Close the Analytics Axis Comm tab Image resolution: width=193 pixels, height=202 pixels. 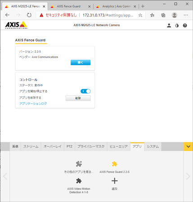(135, 6)
